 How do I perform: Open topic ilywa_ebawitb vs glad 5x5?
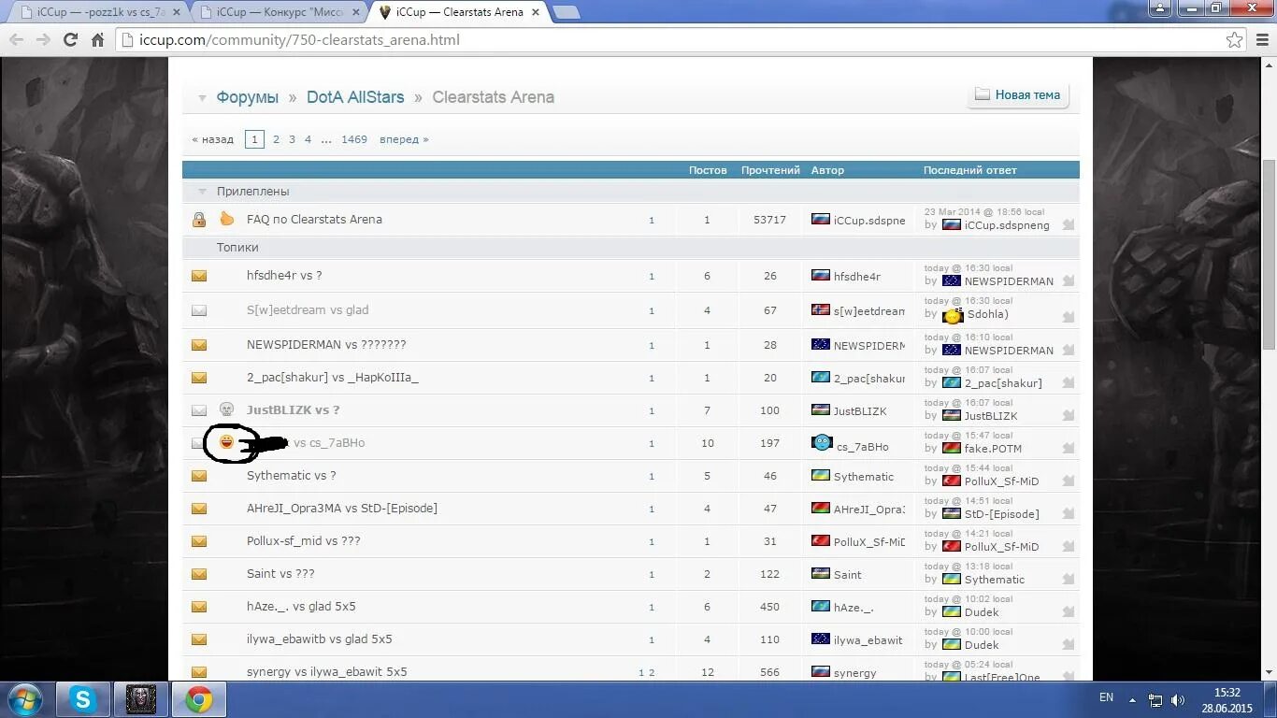[320, 639]
